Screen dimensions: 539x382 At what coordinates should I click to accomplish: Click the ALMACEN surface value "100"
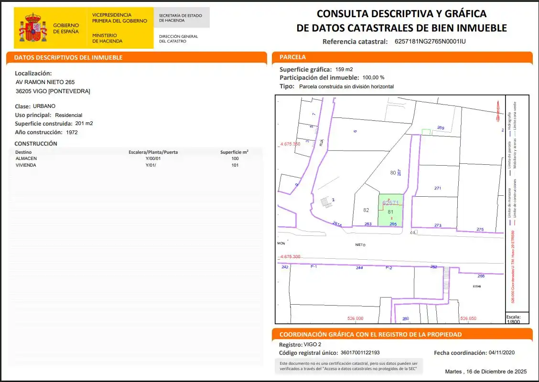[x=235, y=159]
